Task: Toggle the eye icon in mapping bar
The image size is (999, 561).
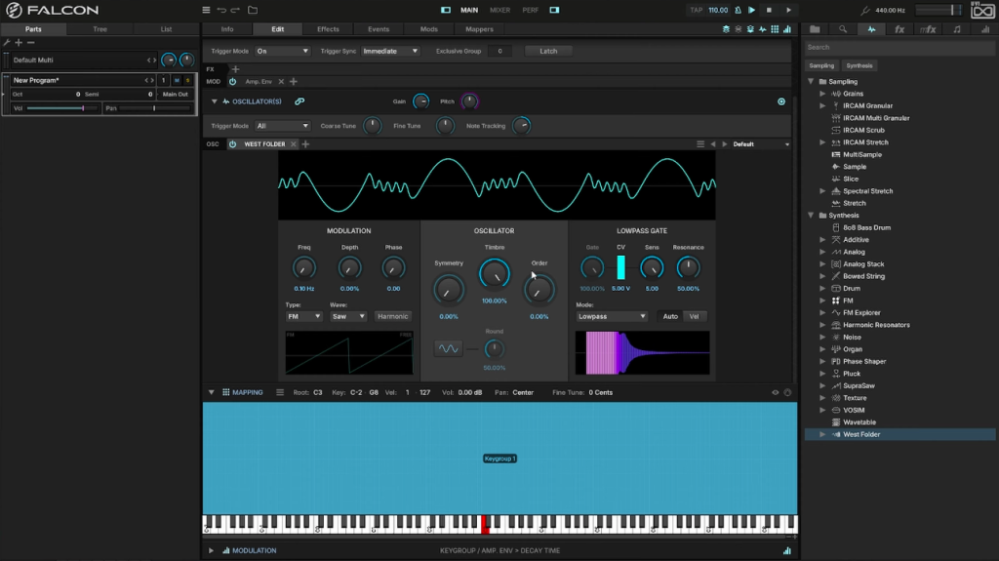Action: (776, 392)
